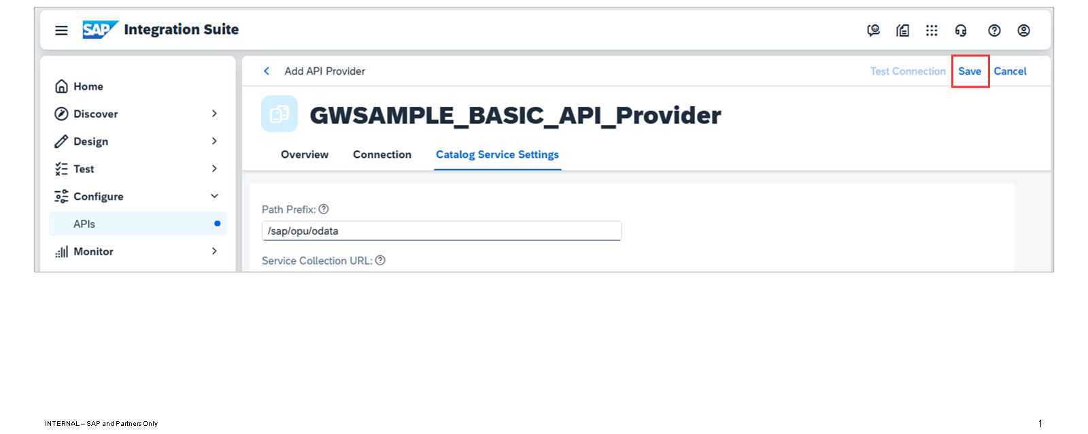Select APIs under Configure
The image size is (1088, 434).
coord(137,224)
